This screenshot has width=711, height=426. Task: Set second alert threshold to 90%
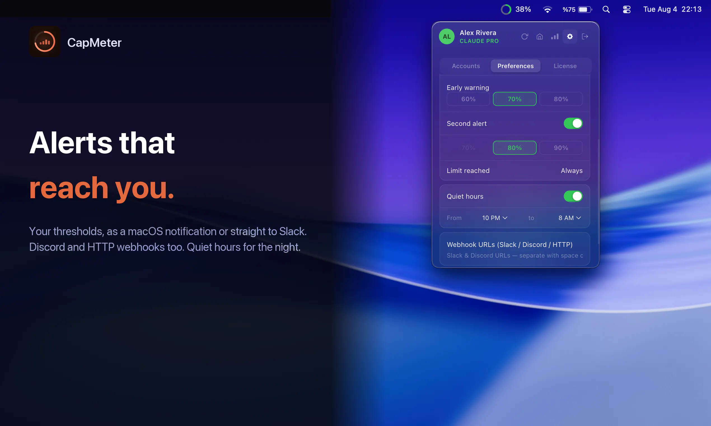[x=561, y=148]
